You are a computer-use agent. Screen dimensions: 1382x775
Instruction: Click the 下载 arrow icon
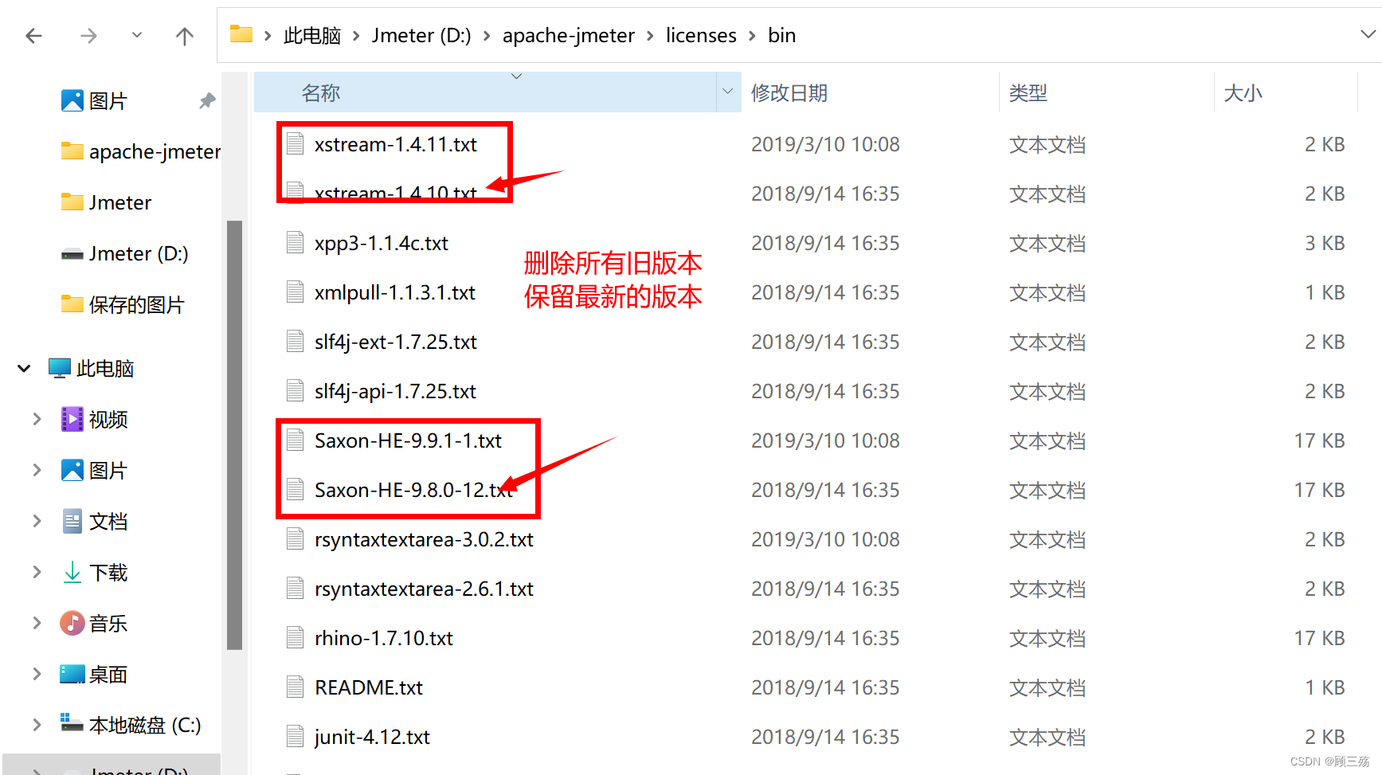click(x=72, y=572)
